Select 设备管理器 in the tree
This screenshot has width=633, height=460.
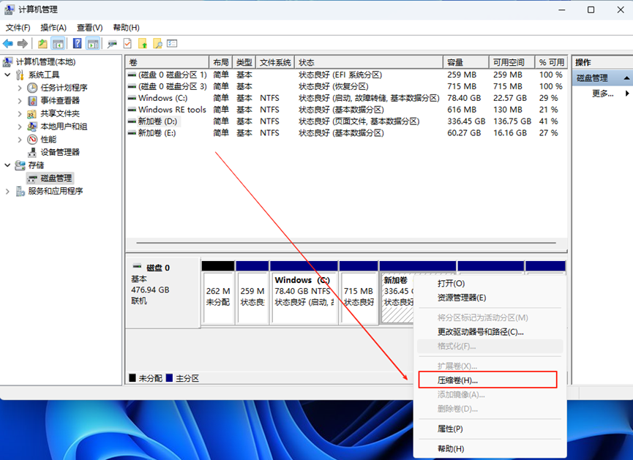tap(59, 152)
